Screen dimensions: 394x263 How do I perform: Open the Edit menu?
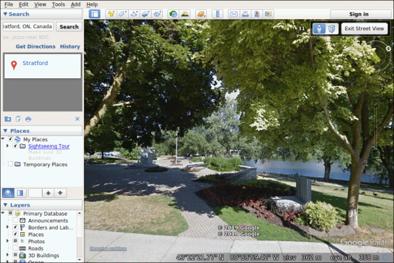[x=24, y=5]
